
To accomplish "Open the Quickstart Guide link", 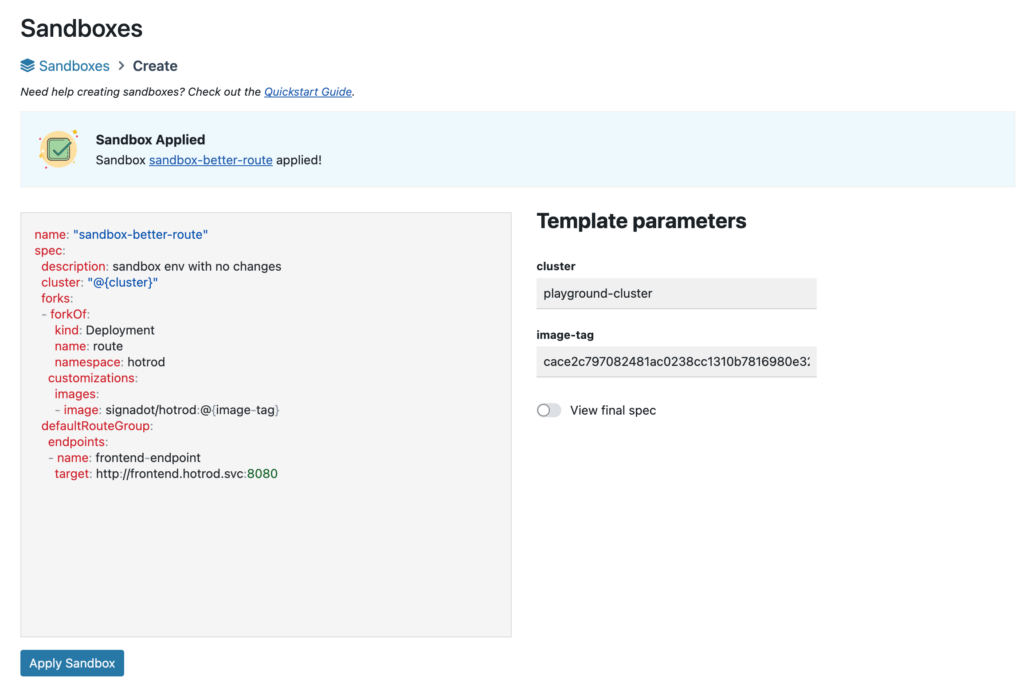I will [308, 92].
